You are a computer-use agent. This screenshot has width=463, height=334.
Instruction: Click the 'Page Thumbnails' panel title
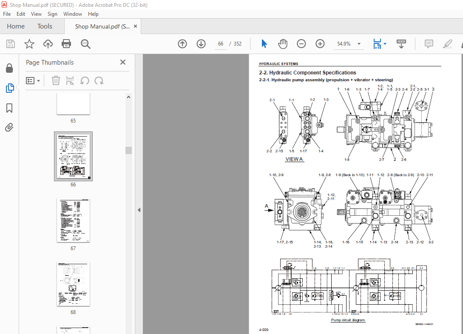point(50,63)
